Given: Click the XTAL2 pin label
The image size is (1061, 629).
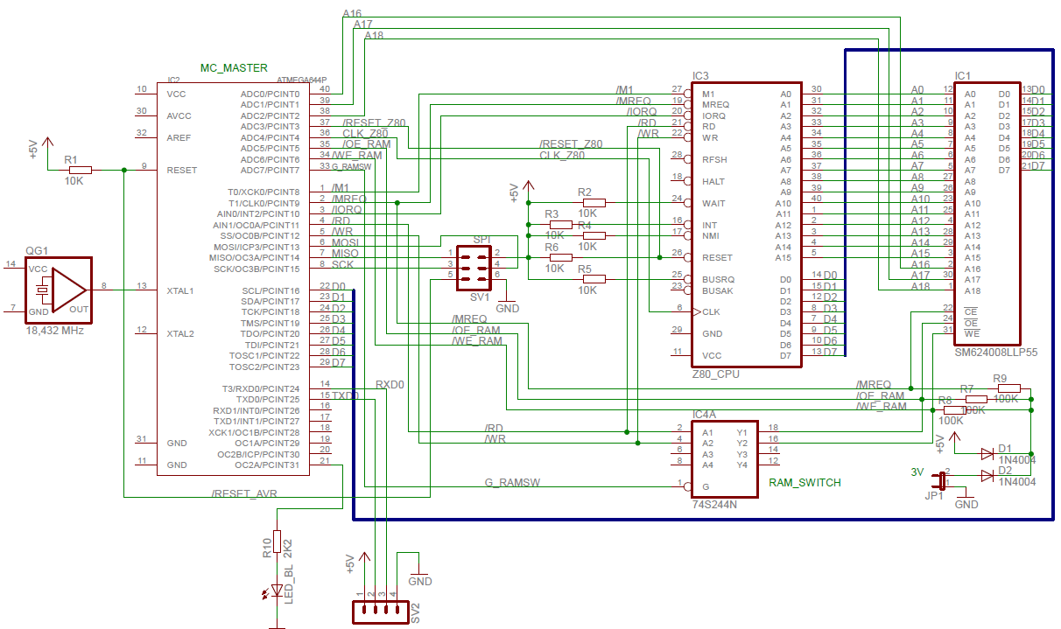Looking at the screenshot, I should (179, 334).
